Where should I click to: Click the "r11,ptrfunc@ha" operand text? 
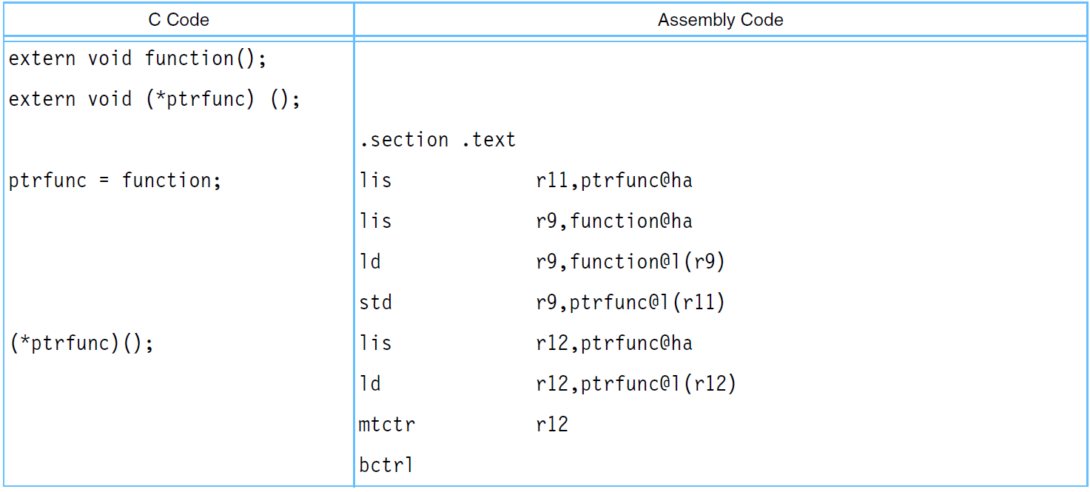613,181
